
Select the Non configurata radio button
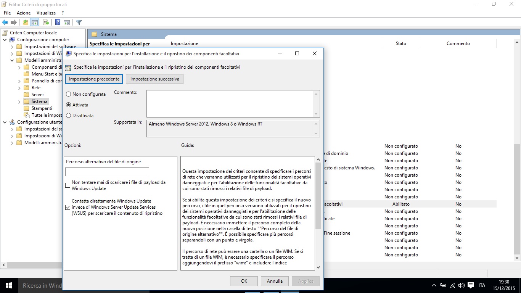69,94
